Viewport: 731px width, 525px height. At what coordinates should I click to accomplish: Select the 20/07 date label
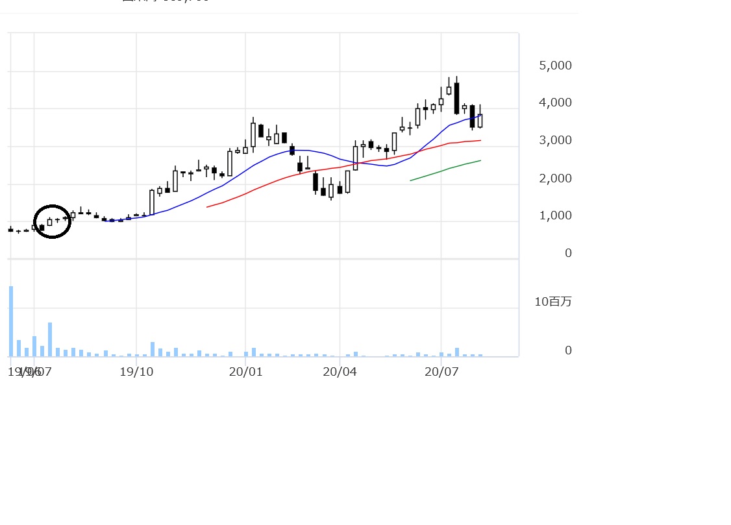point(441,372)
